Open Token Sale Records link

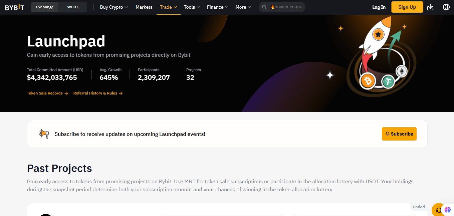47,93
